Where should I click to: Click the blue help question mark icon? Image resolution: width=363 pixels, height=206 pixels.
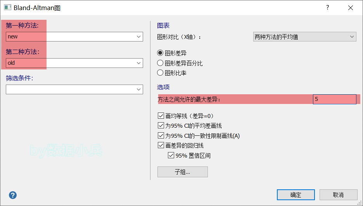click(13, 195)
